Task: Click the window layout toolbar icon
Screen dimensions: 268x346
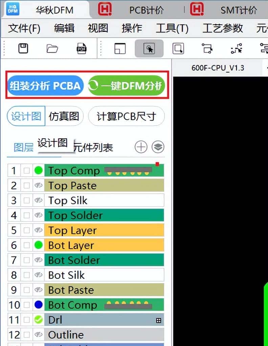Action: pyautogui.click(x=120, y=48)
